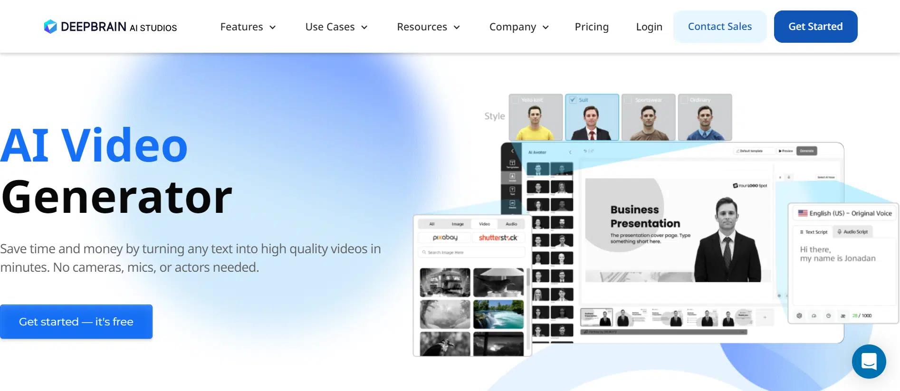Open the Pricing page

592,27
